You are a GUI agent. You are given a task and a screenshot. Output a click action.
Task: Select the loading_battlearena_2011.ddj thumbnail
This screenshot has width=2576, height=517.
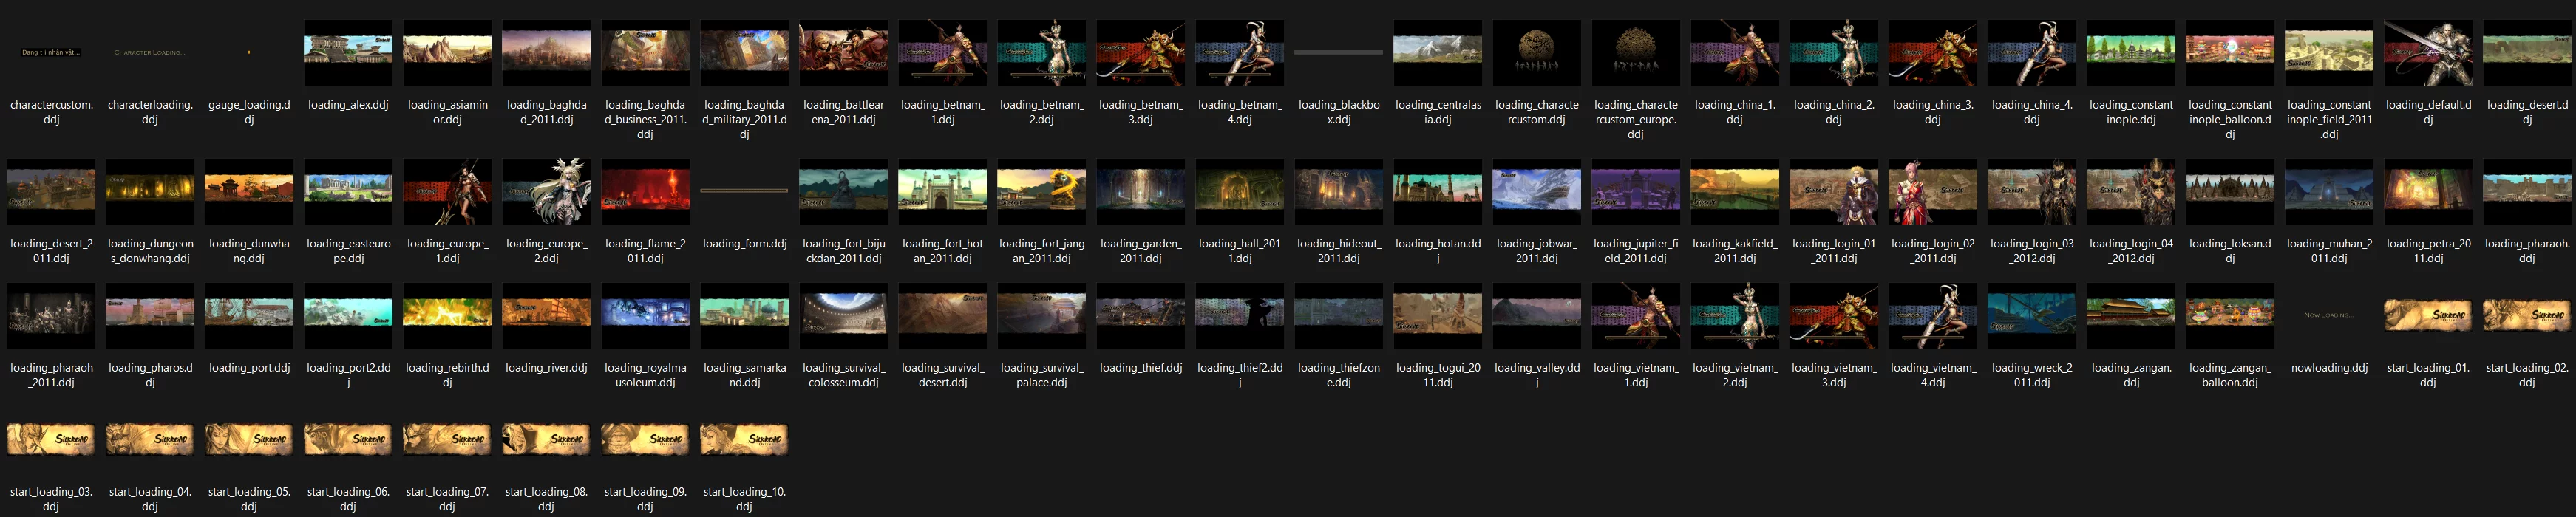(843, 52)
